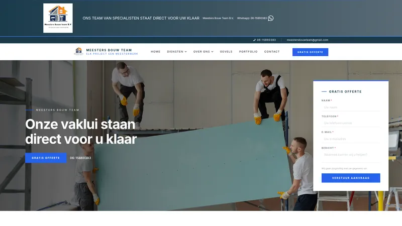Open the WhatsApp icon in the top banner
This screenshot has width=402, height=226.
(x=271, y=18)
